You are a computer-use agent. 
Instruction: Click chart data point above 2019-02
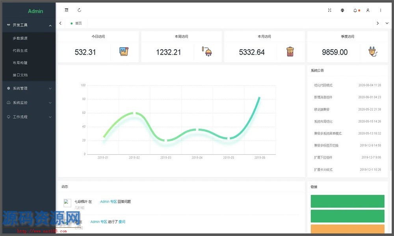[x=134, y=113]
